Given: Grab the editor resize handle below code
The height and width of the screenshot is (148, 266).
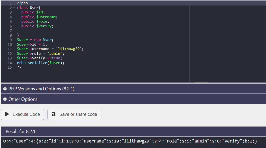Looking at the screenshot, I should (201, 83).
